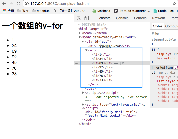Switch to the Console tab
This screenshot has width=178, height=139.
coord(122,18)
